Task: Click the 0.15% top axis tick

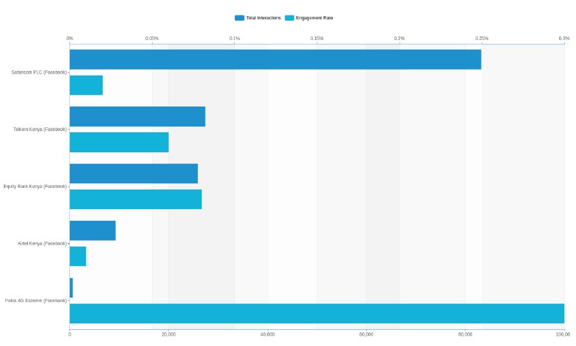Action: tap(317, 38)
